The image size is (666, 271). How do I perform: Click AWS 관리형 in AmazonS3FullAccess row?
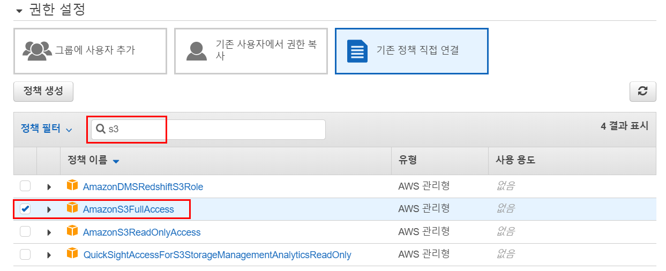[424, 208]
